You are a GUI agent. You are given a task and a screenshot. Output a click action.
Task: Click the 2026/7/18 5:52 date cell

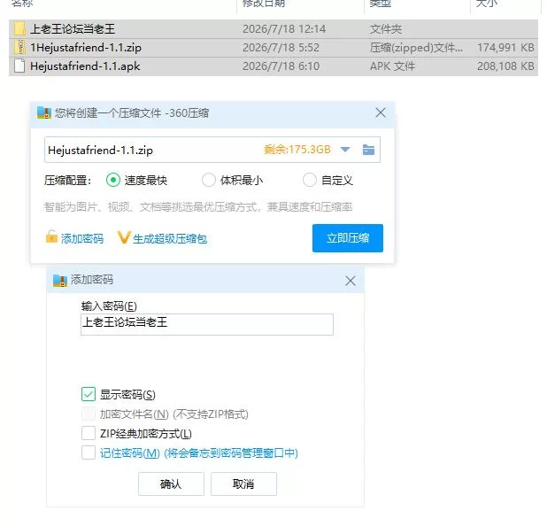click(281, 48)
